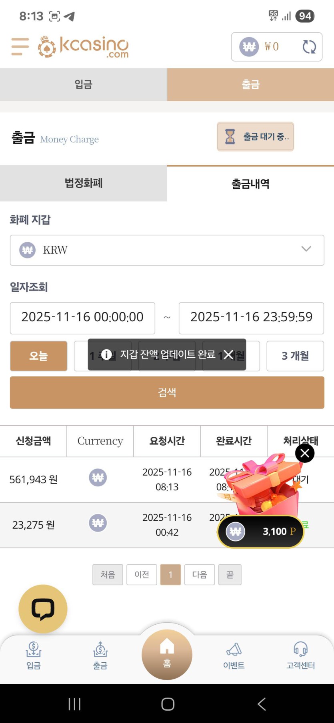Select the 법정화폐 tab

83,183
